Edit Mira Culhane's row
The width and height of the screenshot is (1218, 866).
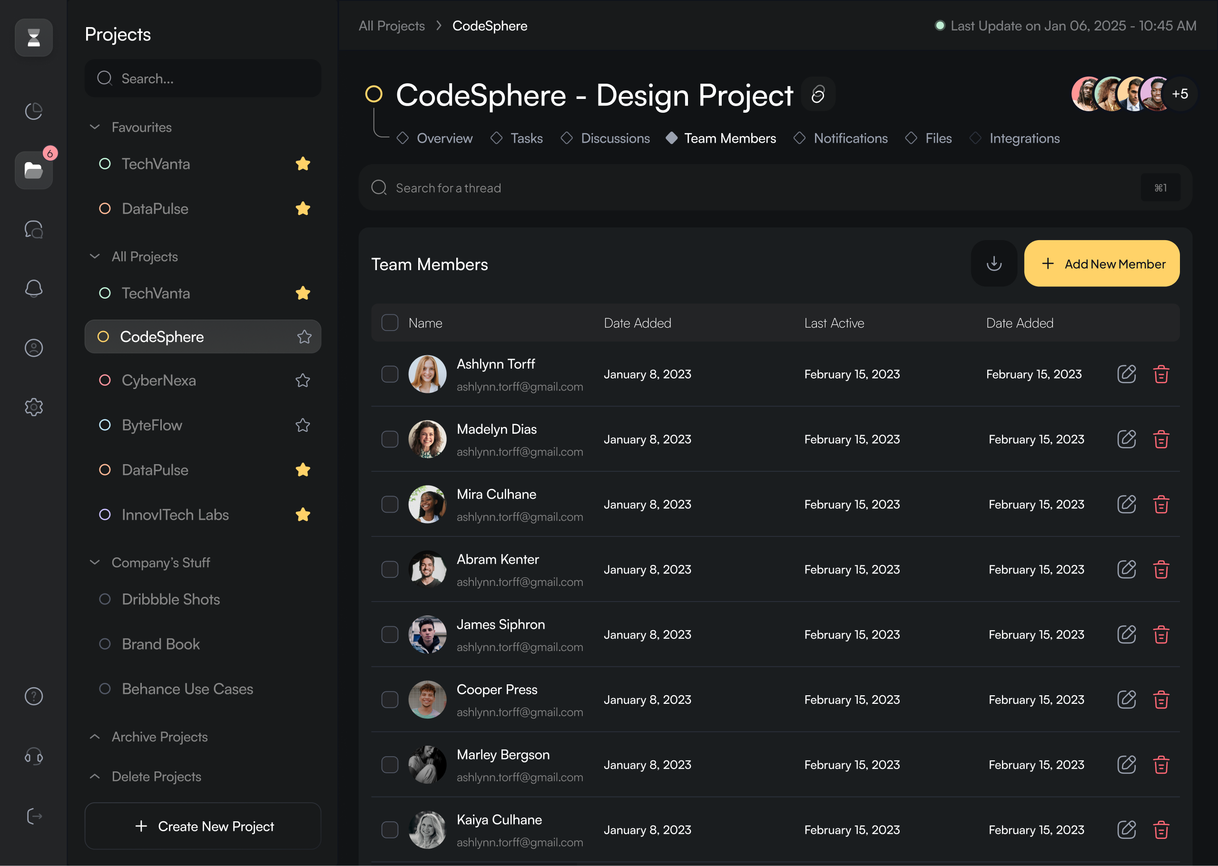[1126, 505]
